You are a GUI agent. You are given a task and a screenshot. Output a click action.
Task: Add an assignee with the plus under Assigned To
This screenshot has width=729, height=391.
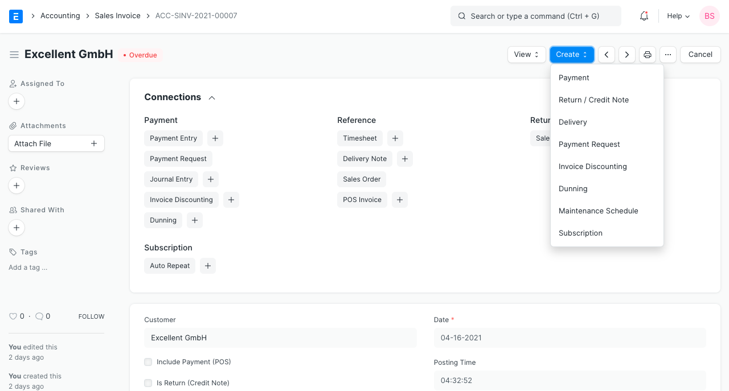(x=17, y=101)
